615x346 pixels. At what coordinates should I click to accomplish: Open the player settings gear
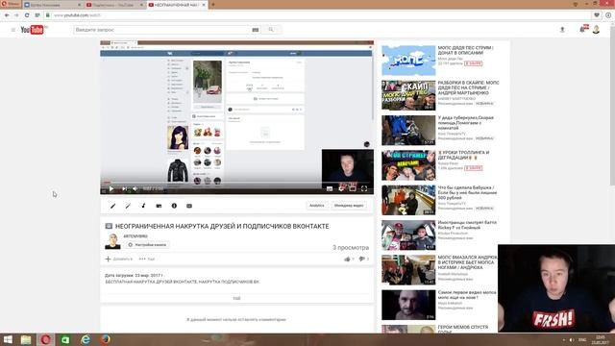[341, 189]
